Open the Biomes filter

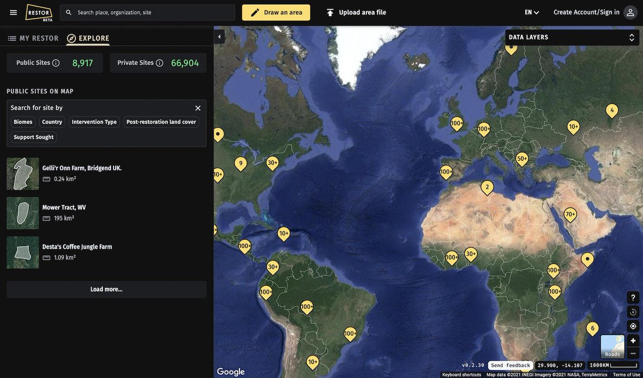(23, 122)
